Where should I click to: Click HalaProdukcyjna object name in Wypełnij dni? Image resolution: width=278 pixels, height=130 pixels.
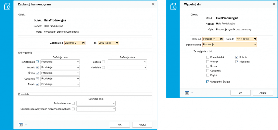click(227, 18)
